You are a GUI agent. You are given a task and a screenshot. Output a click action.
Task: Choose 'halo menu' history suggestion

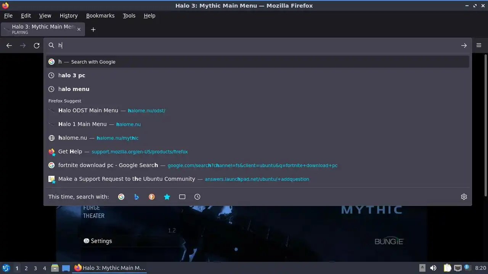pyautogui.click(x=257, y=89)
